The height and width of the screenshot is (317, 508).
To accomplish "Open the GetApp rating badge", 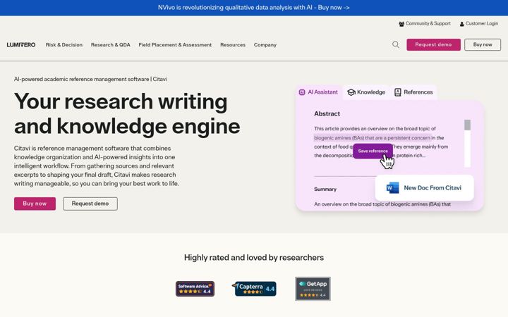I will click(x=313, y=289).
